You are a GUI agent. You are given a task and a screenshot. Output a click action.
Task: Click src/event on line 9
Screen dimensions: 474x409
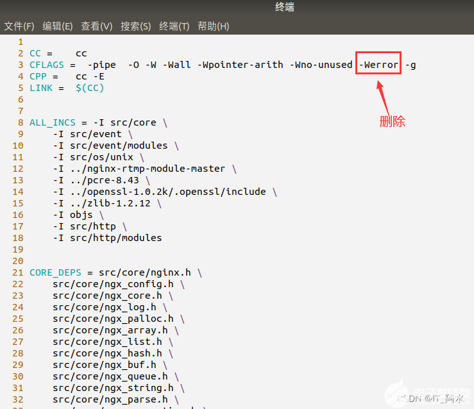pos(96,134)
